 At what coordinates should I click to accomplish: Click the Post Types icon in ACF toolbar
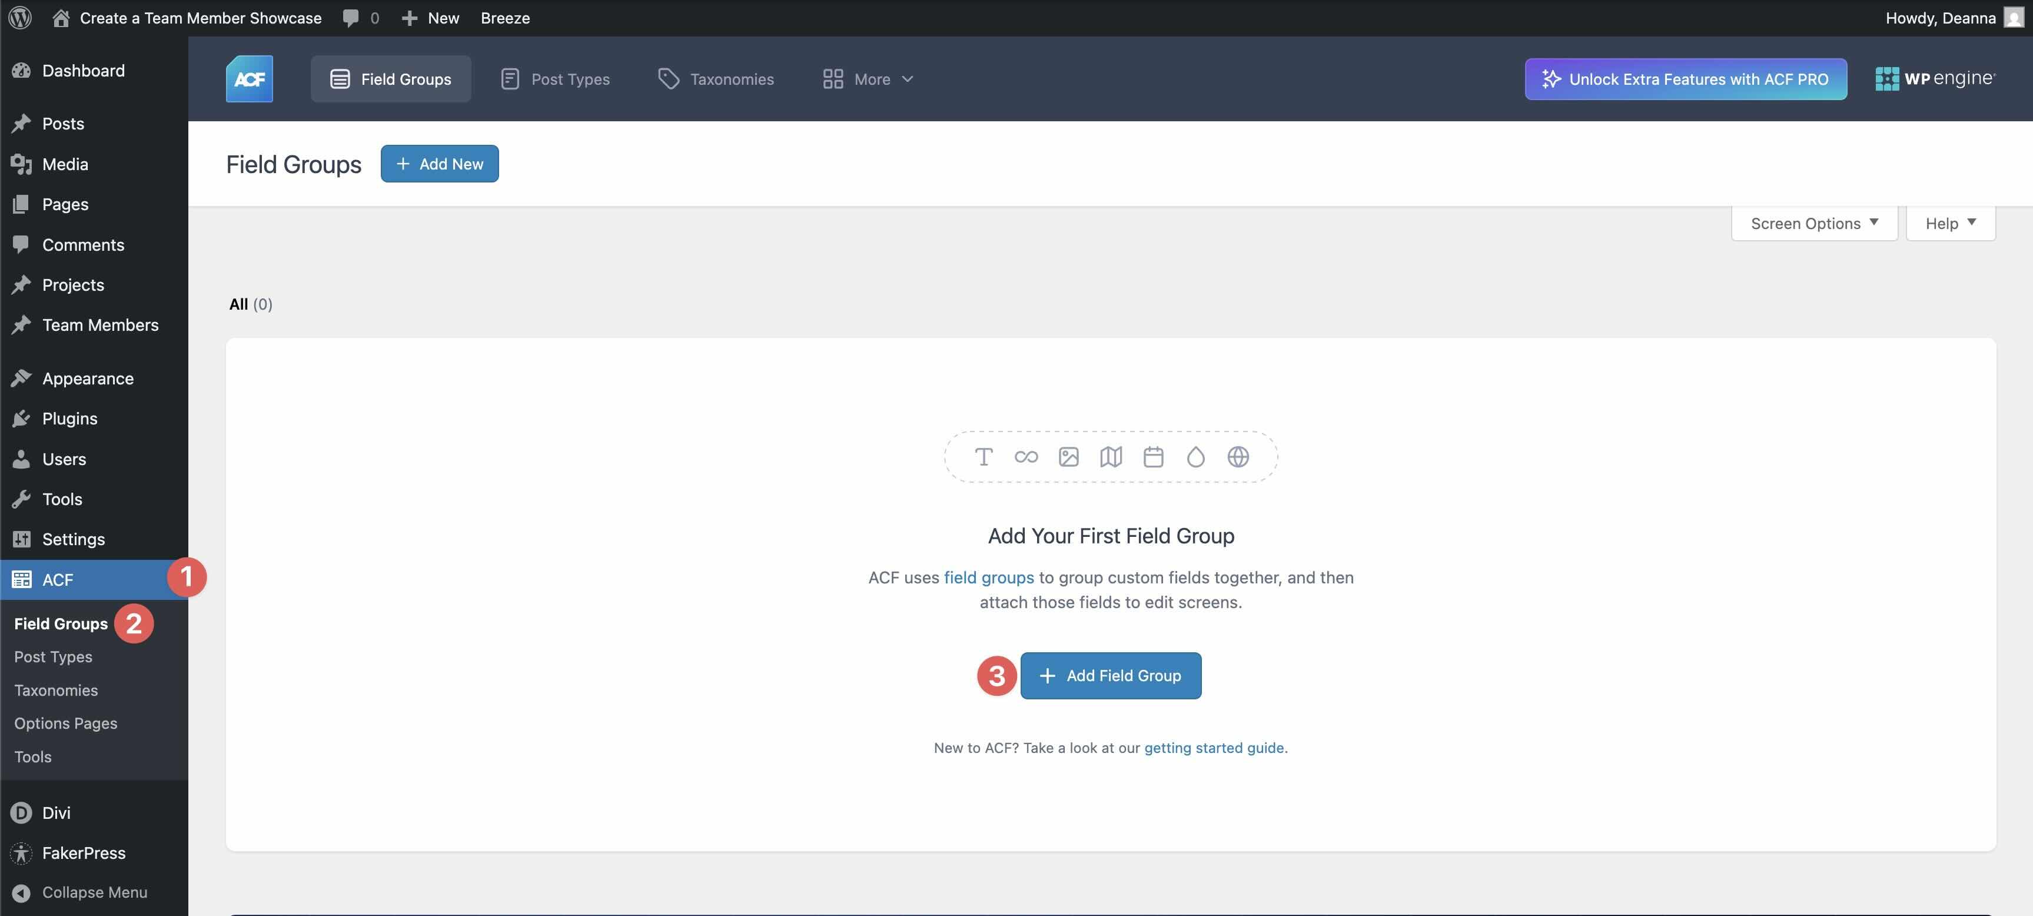point(510,78)
